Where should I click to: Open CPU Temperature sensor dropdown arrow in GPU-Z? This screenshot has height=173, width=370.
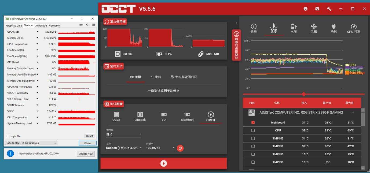(37, 117)
